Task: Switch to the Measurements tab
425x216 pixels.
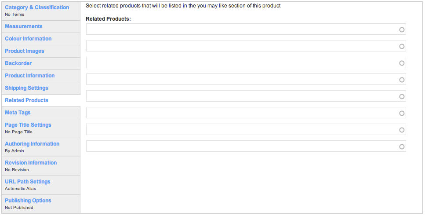Action: 24,26
